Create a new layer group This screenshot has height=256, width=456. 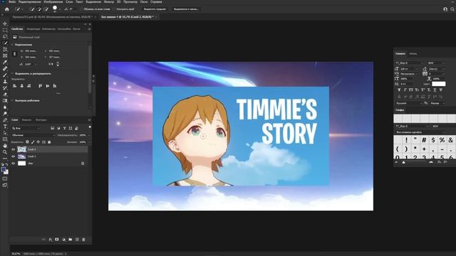point(71,240)
